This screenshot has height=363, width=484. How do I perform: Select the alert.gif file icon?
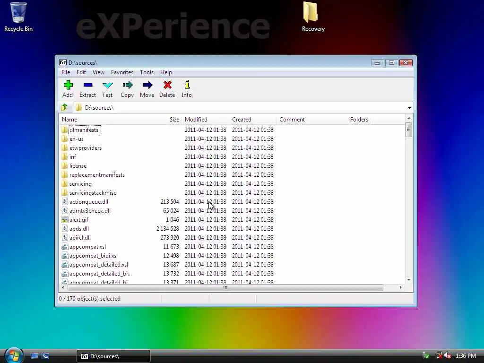pyautogui.click(x=64, y=220)
